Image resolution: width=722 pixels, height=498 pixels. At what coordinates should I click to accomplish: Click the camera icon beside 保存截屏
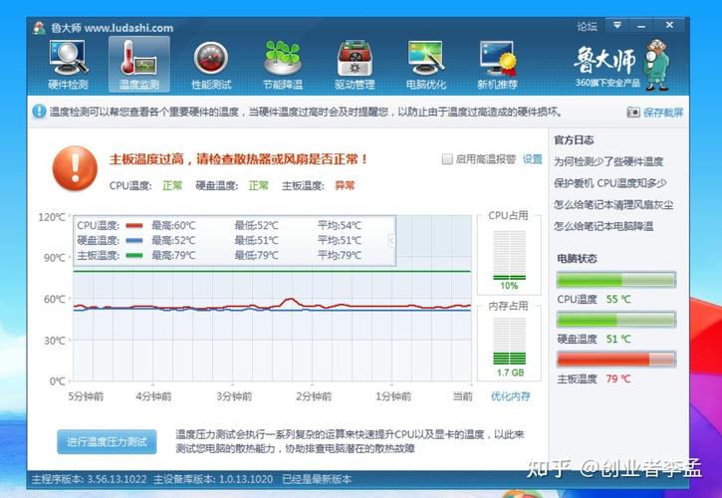click(633, 113)
